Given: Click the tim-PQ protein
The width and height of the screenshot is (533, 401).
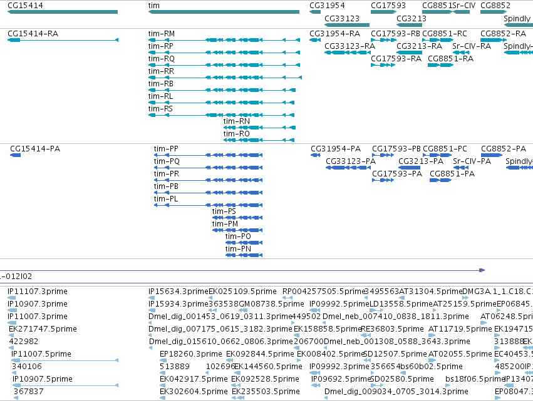Looking at the screenshot, I should coord(208,168).
